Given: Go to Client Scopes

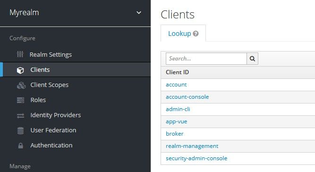Looking at the screenshot, I should point(50,85).
